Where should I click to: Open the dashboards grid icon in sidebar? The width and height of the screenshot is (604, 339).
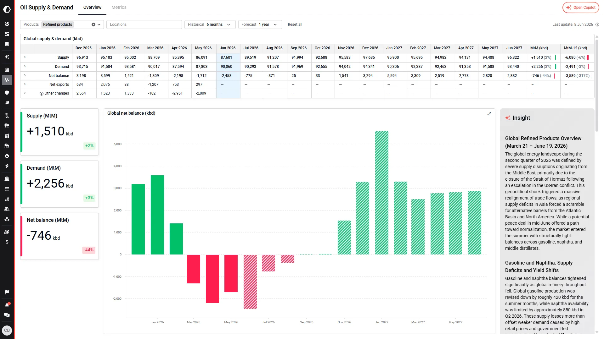click(x=7, y=34)
